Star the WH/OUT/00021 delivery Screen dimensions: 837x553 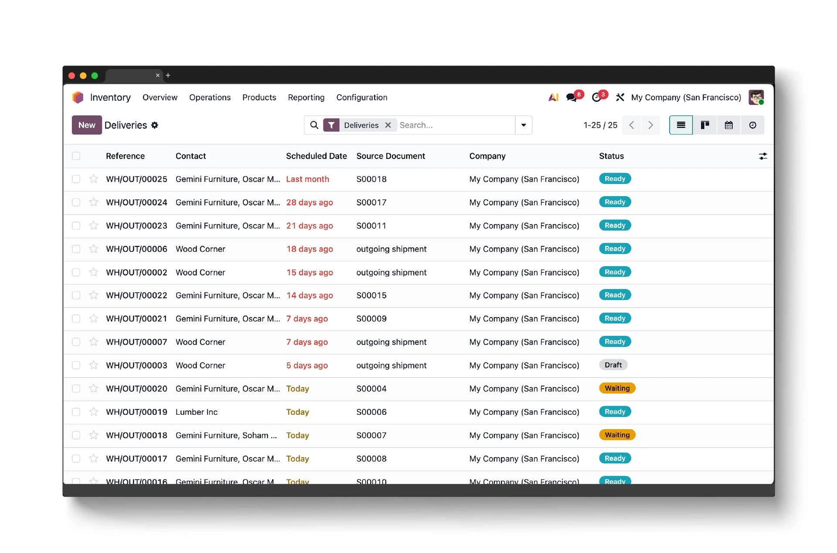click(x=93, y=318)
